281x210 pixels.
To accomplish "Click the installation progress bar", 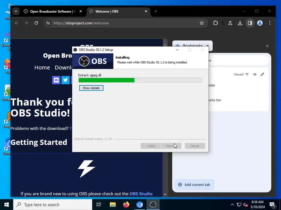I will click(140, 80).
